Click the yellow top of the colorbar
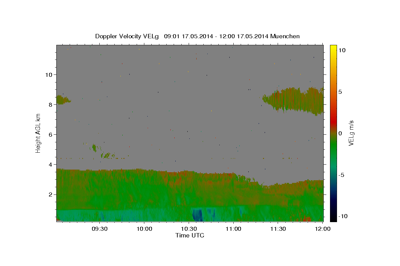Viewport: 400px width, 266px height. (x=333, y=48)
